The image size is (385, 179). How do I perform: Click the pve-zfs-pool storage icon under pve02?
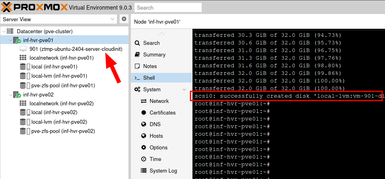pos(24,131)
